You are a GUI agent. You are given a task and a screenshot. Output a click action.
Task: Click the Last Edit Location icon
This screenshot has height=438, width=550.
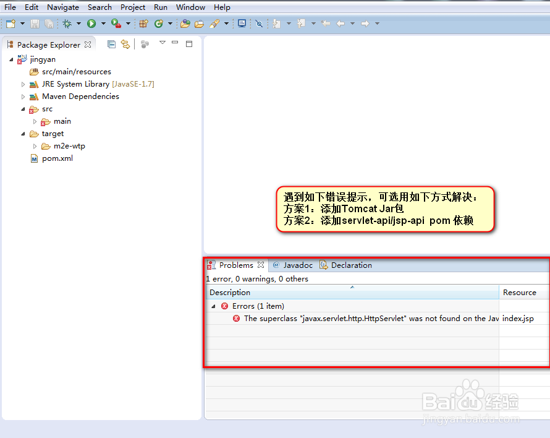326,24
